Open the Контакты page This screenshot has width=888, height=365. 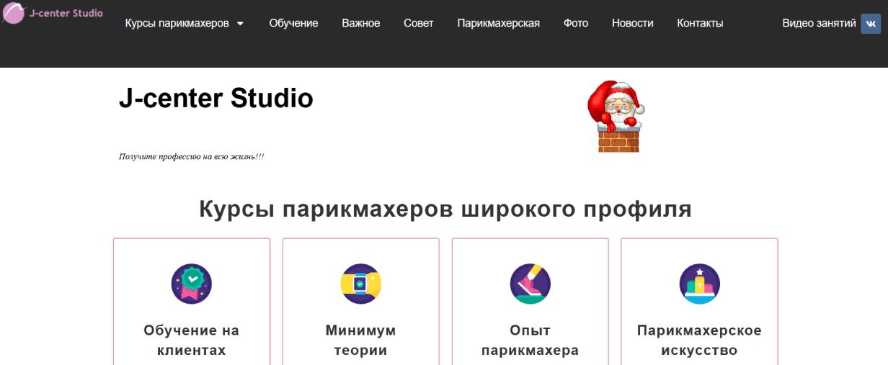(x=700, y=23)
